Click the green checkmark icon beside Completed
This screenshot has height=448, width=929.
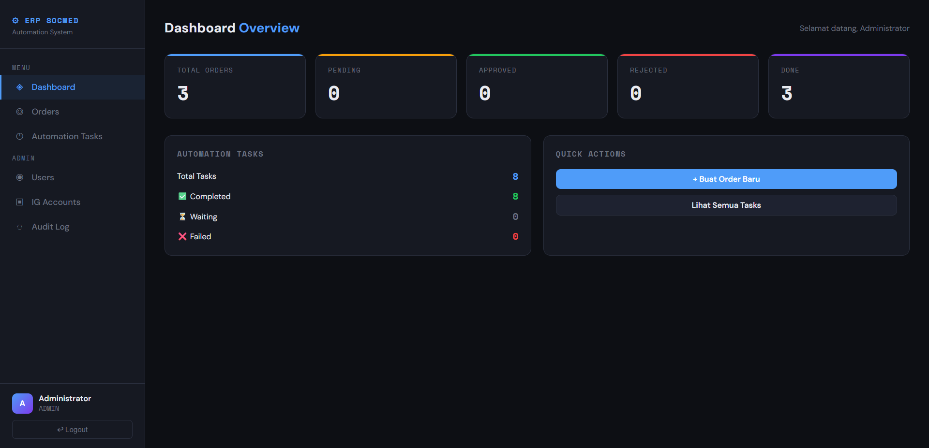[x=182, y=196]
